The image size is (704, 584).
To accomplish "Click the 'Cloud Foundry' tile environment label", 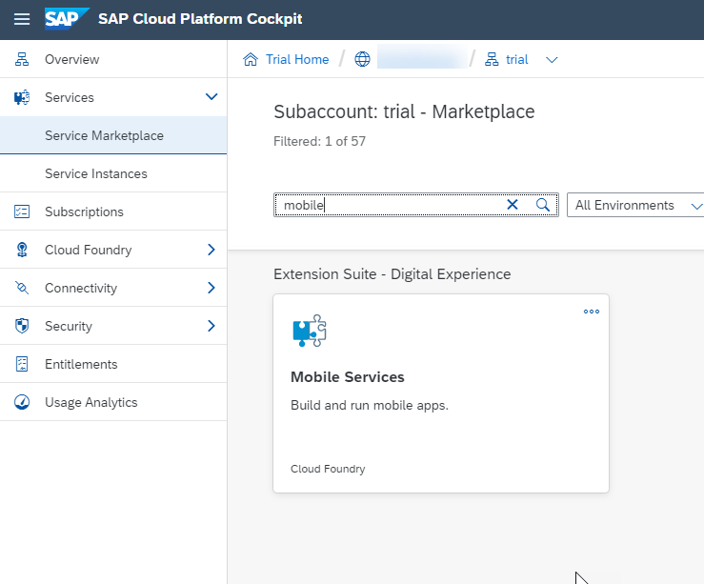I will pos(328,469).
